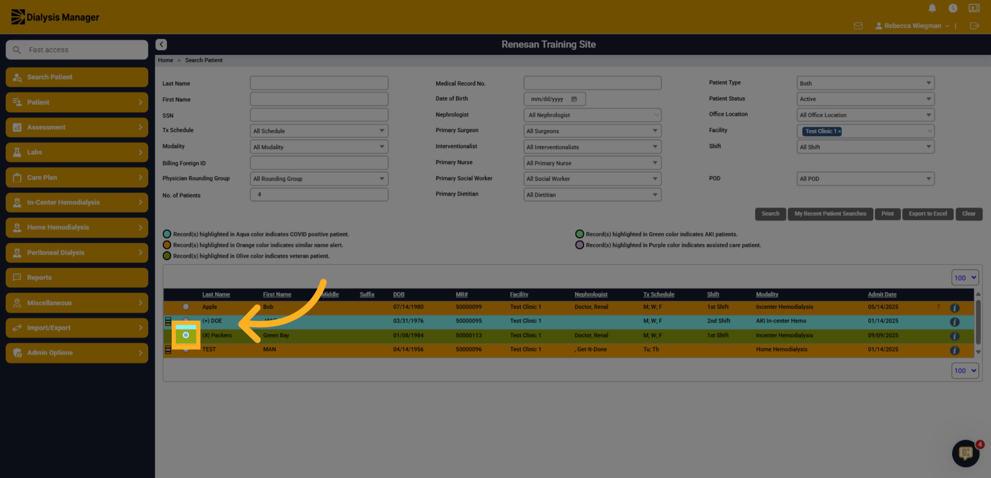Screen dimensions: 991x478
Task: Open the All Nephrologist dropdown
Action: pos(592,115)
